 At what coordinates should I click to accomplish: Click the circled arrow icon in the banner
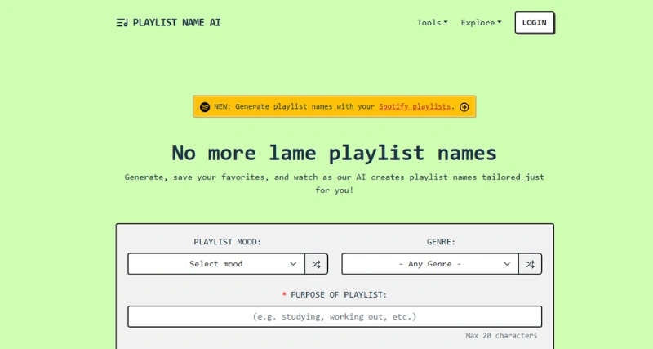464,107
